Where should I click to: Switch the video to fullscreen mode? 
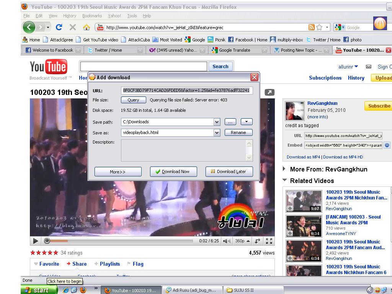pos(269,241)
